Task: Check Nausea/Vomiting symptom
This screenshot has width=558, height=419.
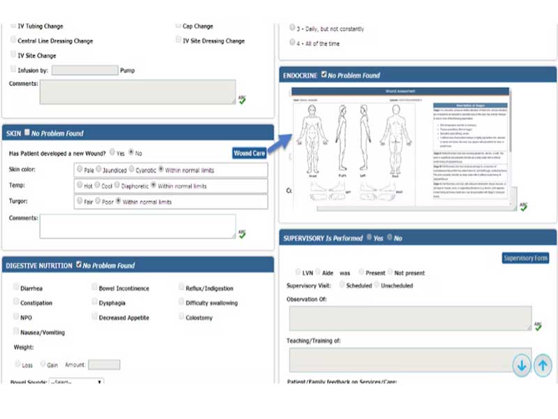Action: pyautogui.click(x=16, y=331)
